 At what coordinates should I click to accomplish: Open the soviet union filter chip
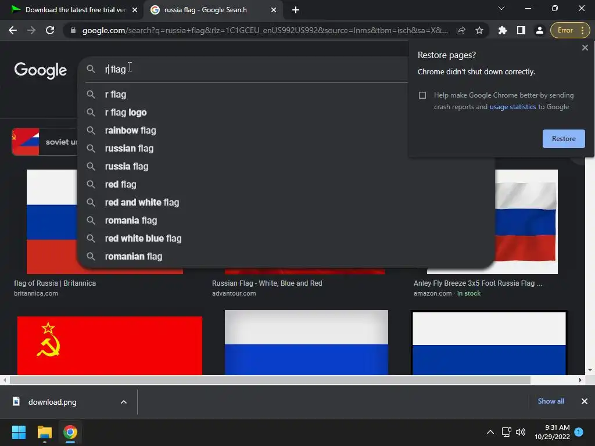pyautogui.click(x=45, y=142)
